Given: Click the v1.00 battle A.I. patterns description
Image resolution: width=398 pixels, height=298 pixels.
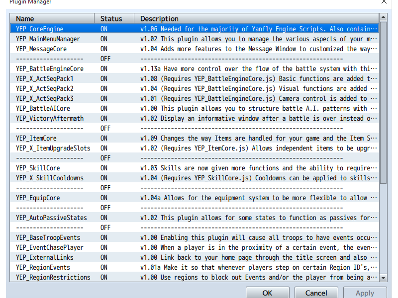Looking at the screenshot, I should tap(258, 108).
